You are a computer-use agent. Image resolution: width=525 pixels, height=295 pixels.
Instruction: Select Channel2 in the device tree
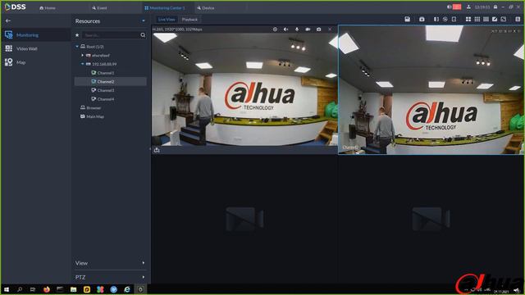coord(110,81)
